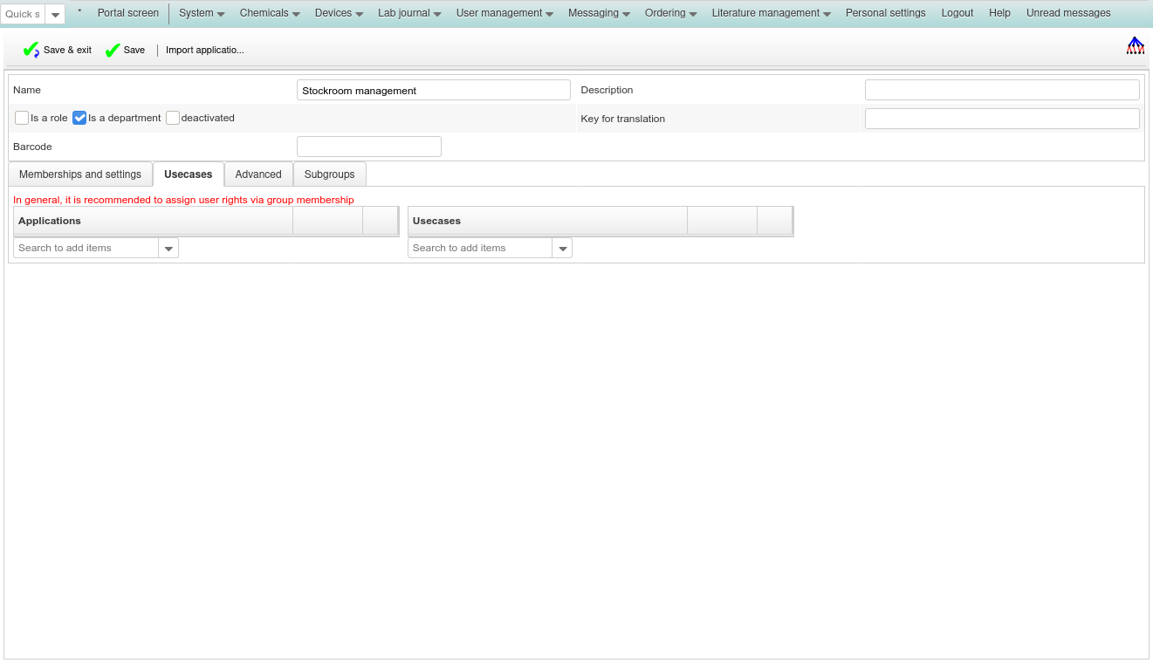
Task: Open the Quick search dropdown arrow
Action: tap(55, 15)
